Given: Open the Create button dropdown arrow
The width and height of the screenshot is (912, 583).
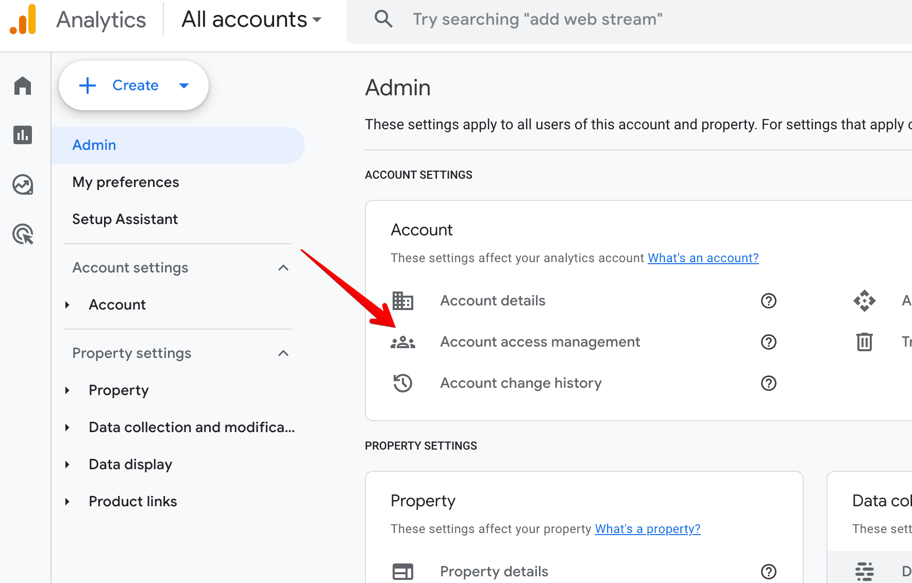Looking at the screenshot, I should click(184, 85).
